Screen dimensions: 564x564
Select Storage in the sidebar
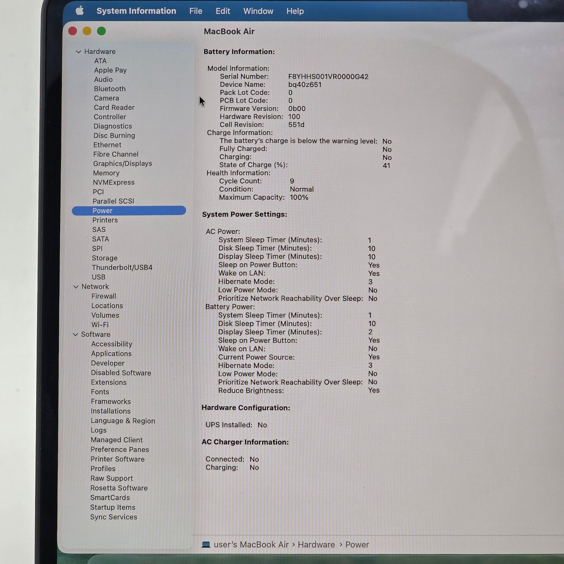105,258
